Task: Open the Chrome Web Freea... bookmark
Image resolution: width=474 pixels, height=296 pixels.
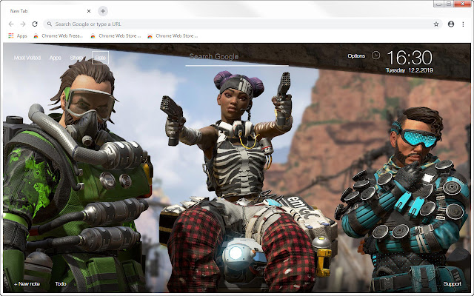Action: (59, 36)
